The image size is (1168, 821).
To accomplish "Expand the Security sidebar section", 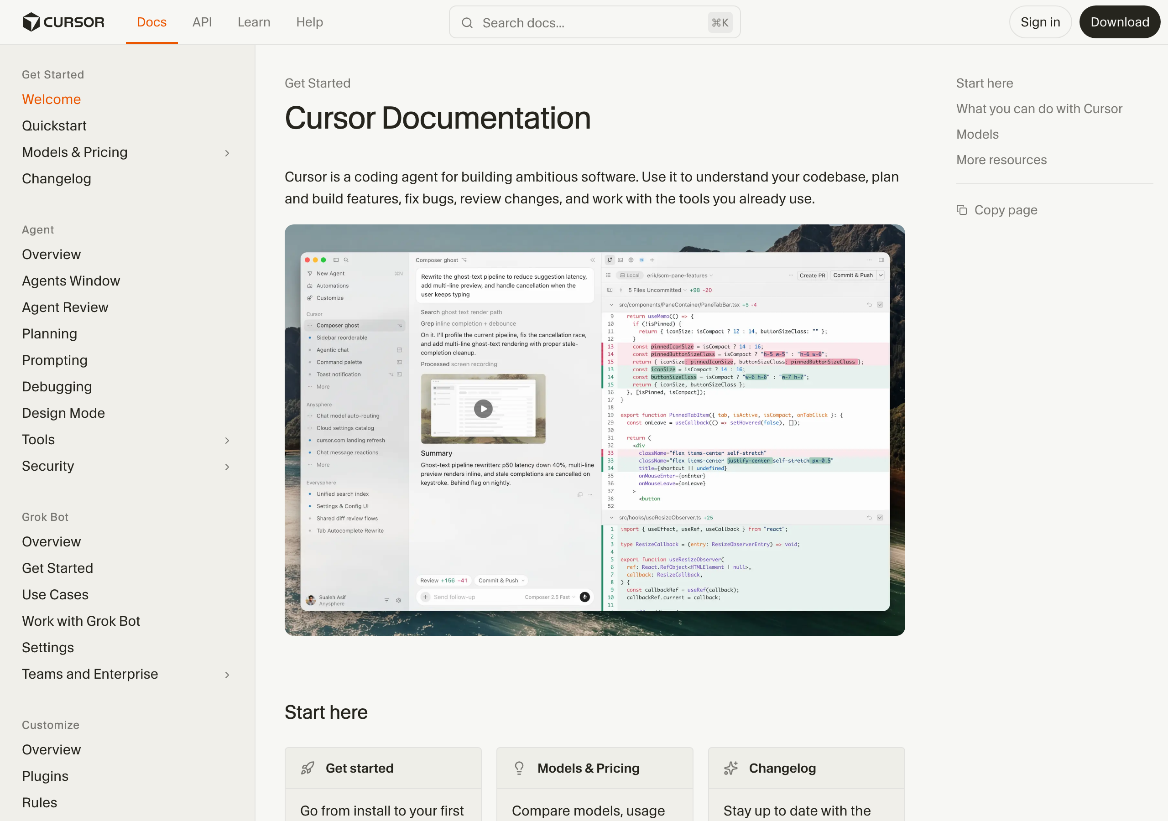I will tap(227, 467).
